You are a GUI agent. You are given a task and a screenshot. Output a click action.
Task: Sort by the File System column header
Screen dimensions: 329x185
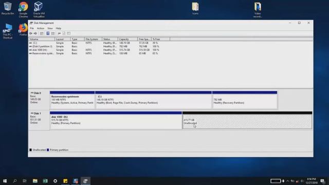(x=93, y=39)
